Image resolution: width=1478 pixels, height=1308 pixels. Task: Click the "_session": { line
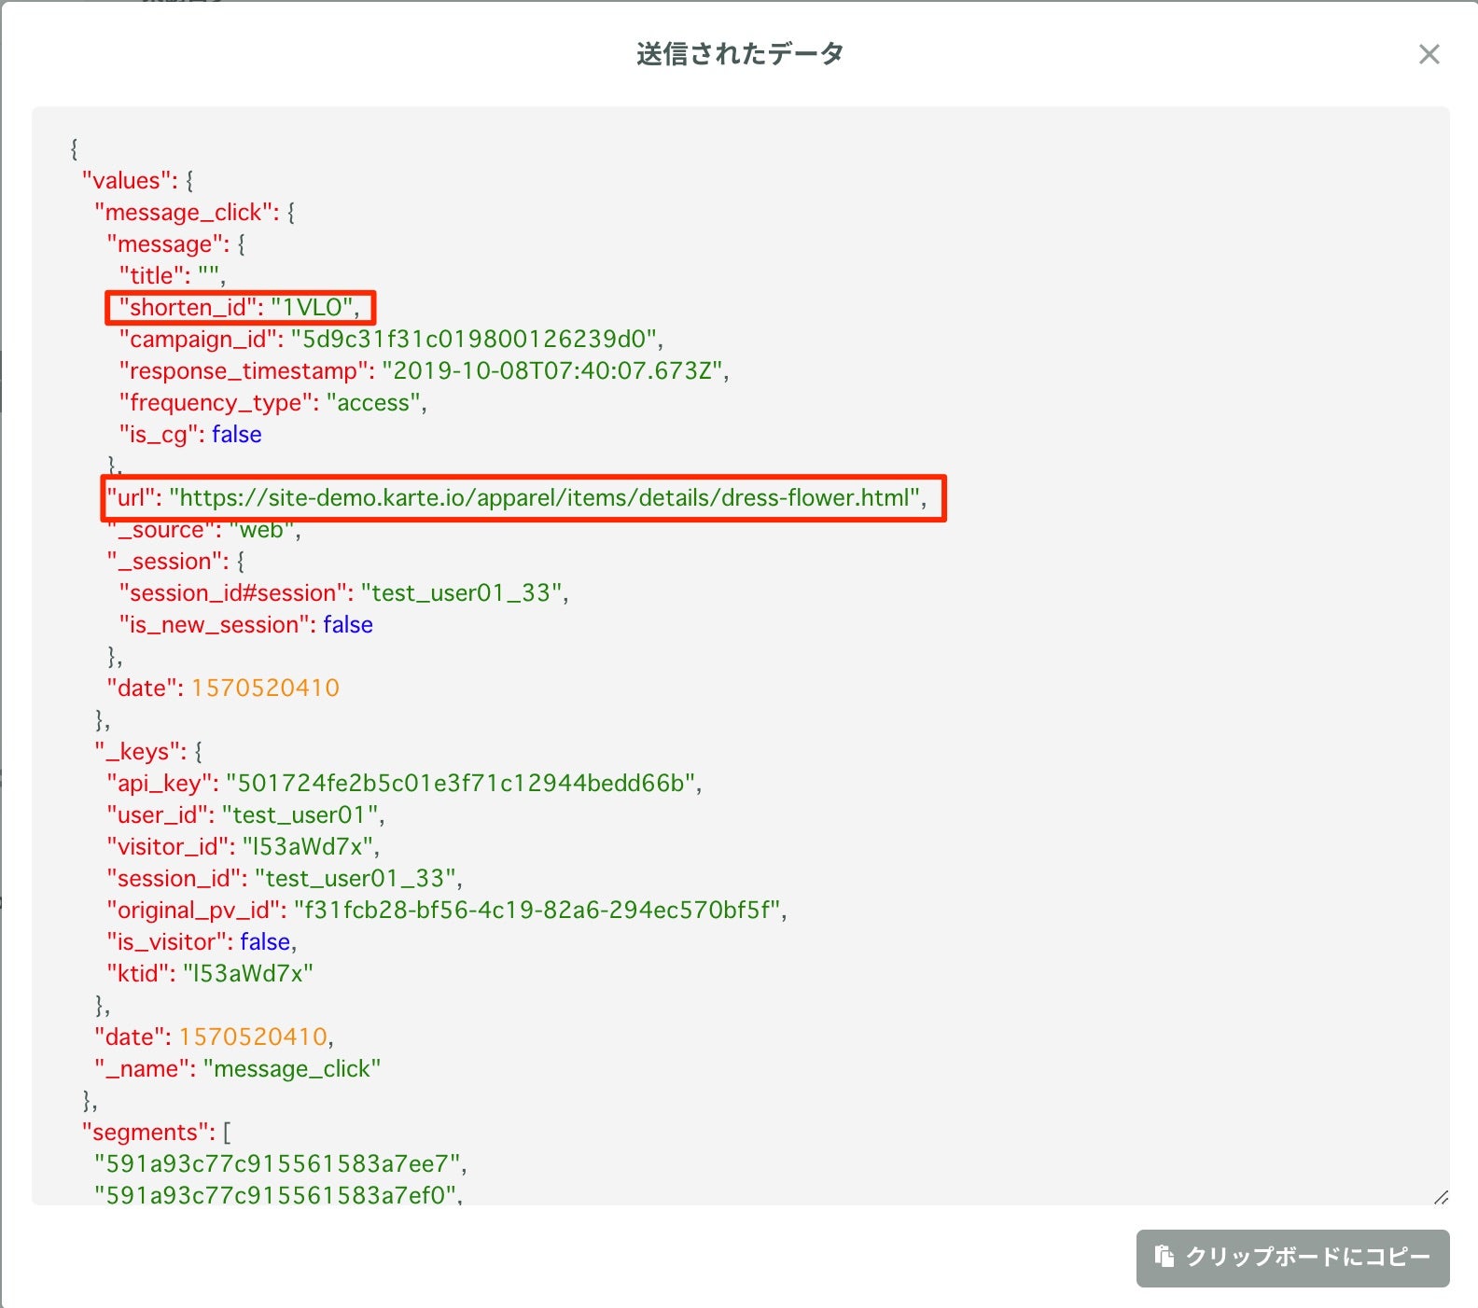click(175, 561)
